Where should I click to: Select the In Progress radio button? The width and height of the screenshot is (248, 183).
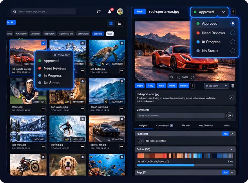[x=233, y=42]
